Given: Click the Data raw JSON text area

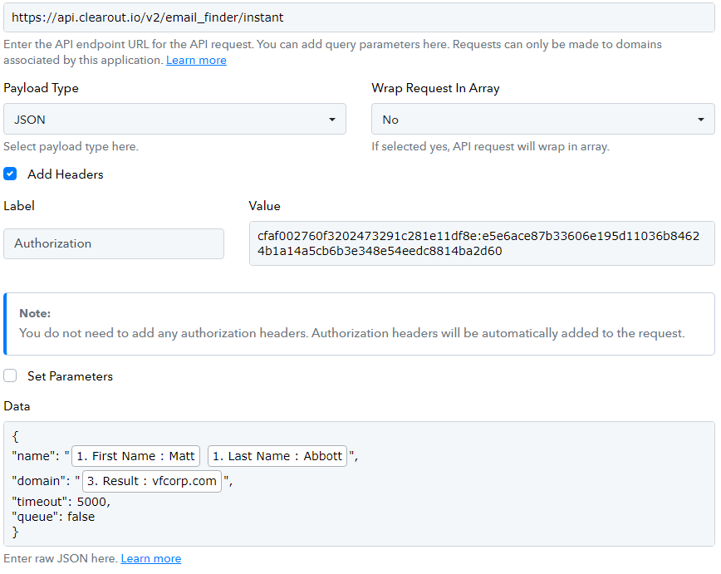Looking at the screenshot, I should [359, 483].
